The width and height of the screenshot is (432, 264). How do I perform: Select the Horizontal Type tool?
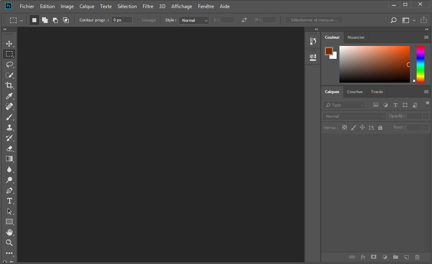point(9,201)
